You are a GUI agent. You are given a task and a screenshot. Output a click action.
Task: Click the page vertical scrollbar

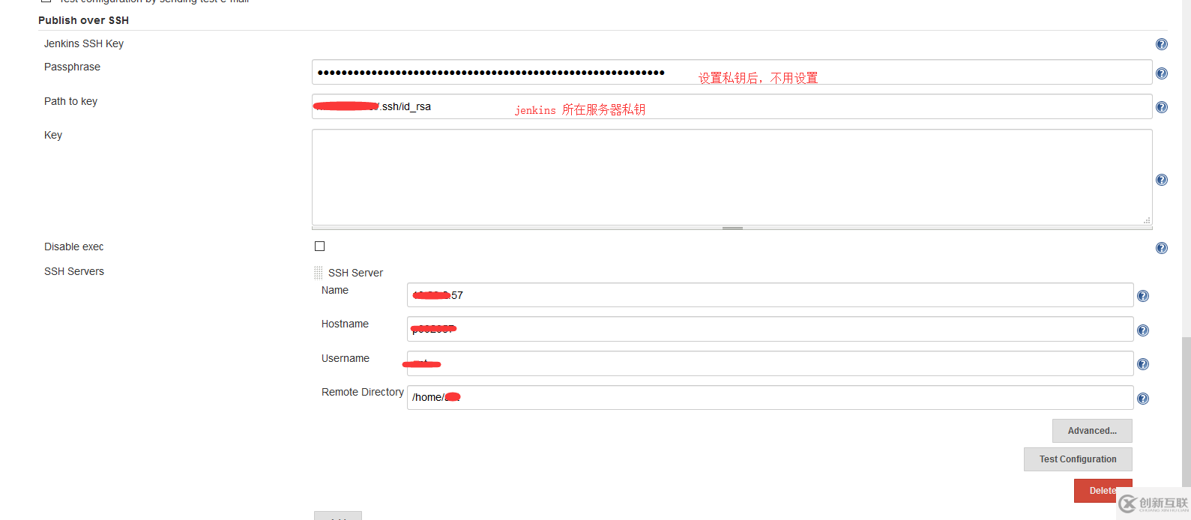point(1186,412)
